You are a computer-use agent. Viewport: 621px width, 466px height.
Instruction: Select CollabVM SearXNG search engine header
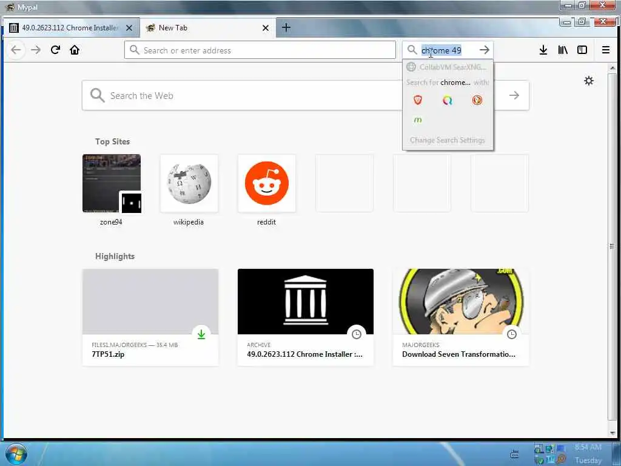point(448,67)
